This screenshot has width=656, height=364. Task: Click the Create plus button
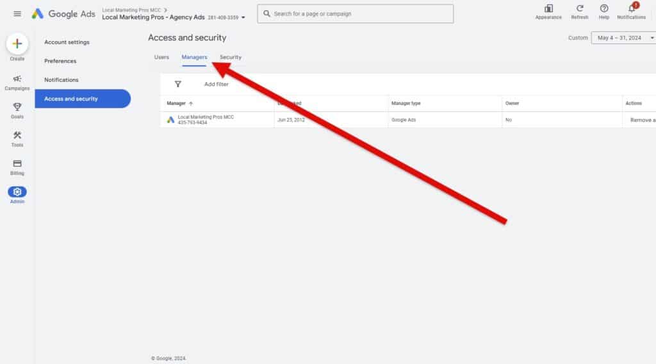click(17, 44)
